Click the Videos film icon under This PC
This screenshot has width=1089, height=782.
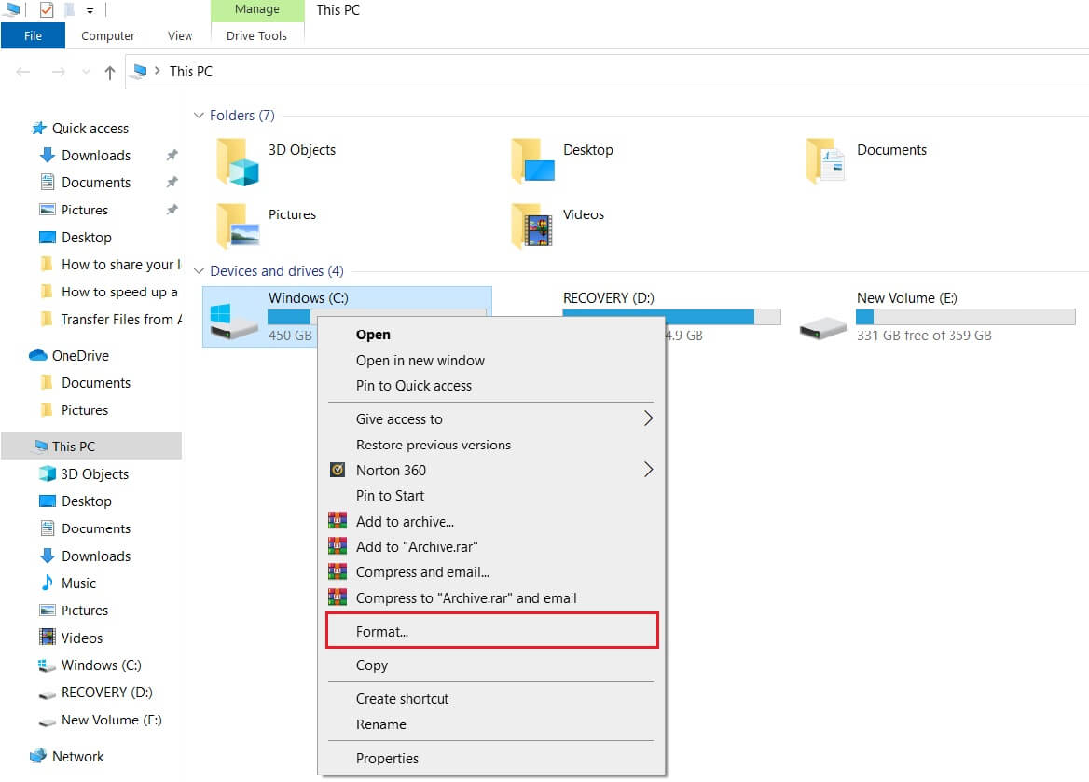48,637
